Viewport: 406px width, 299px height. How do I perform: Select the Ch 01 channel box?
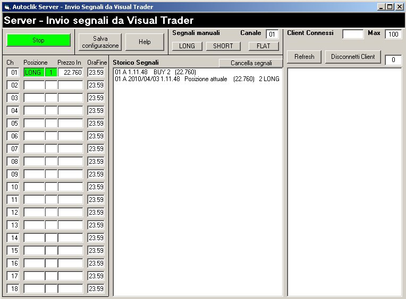click(x=13, y=72)
